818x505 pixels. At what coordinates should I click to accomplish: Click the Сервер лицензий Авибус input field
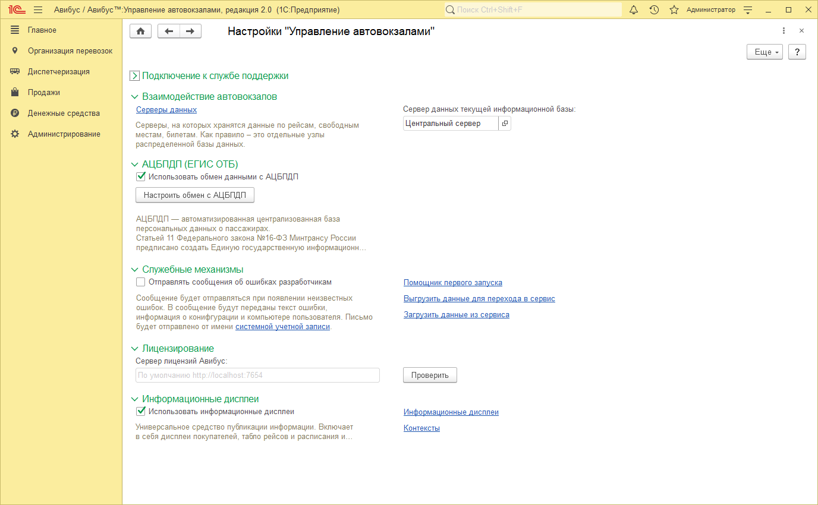(x=257, y=375)
